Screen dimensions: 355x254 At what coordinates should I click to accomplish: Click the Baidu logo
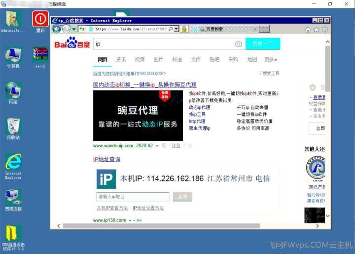72,42
